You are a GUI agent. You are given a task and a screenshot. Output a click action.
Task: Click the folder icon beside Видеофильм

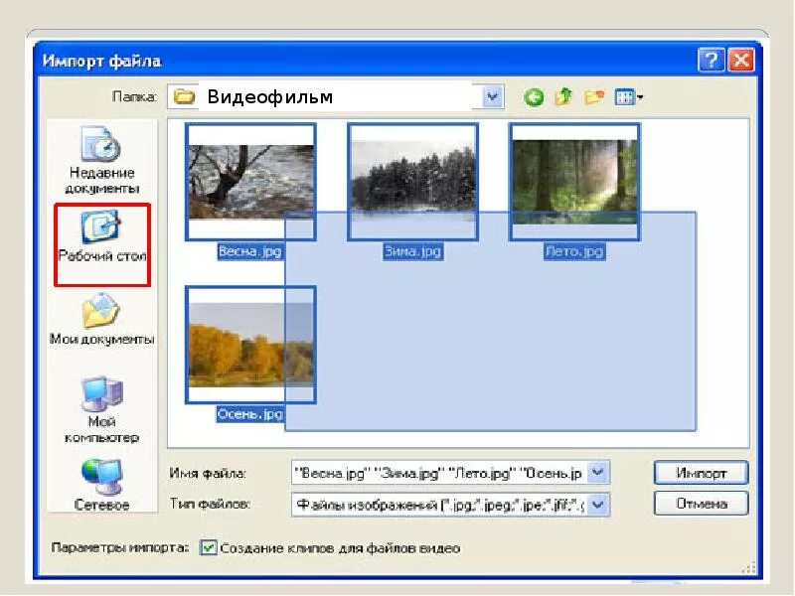(x=184, y=96)
